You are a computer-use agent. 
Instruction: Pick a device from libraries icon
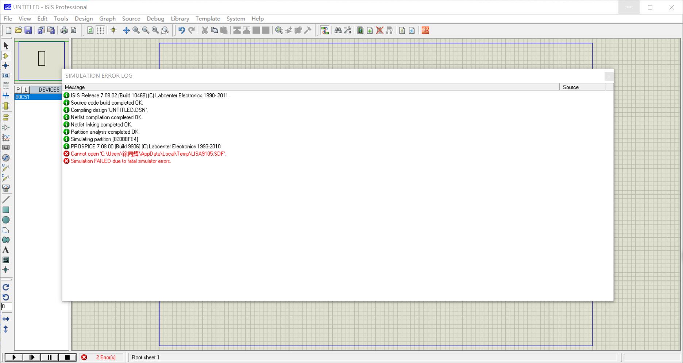click(279, 30)
